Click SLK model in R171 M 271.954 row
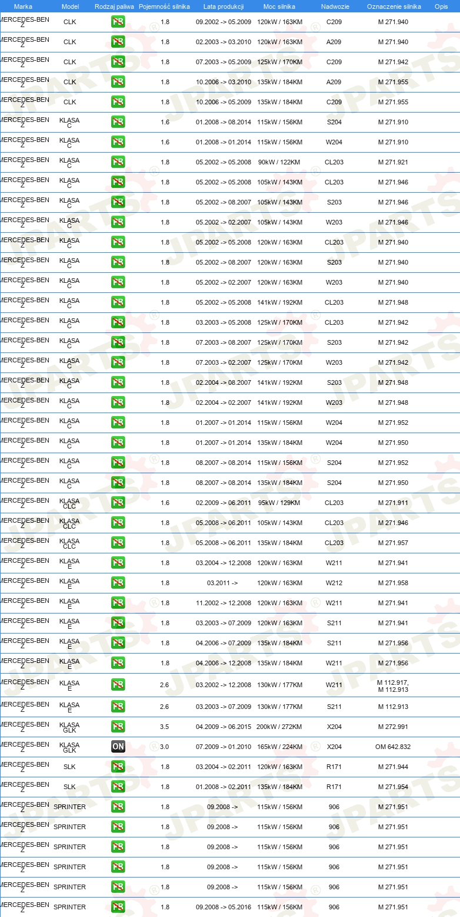The width and height of the screenshot is (460, 917). (69, 787)
